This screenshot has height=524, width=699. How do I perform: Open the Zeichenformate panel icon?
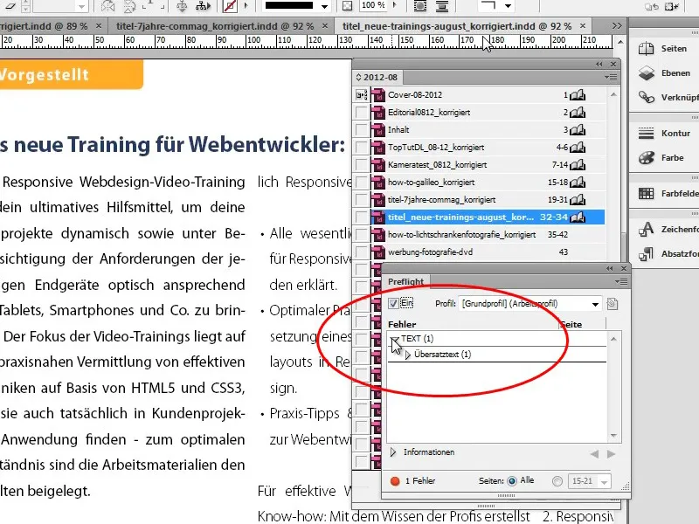click(x=646, y=229)
